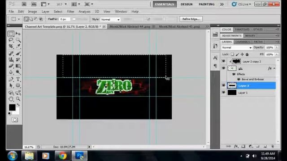Open the zoom level 16.7 dropdown

[66, 4]
